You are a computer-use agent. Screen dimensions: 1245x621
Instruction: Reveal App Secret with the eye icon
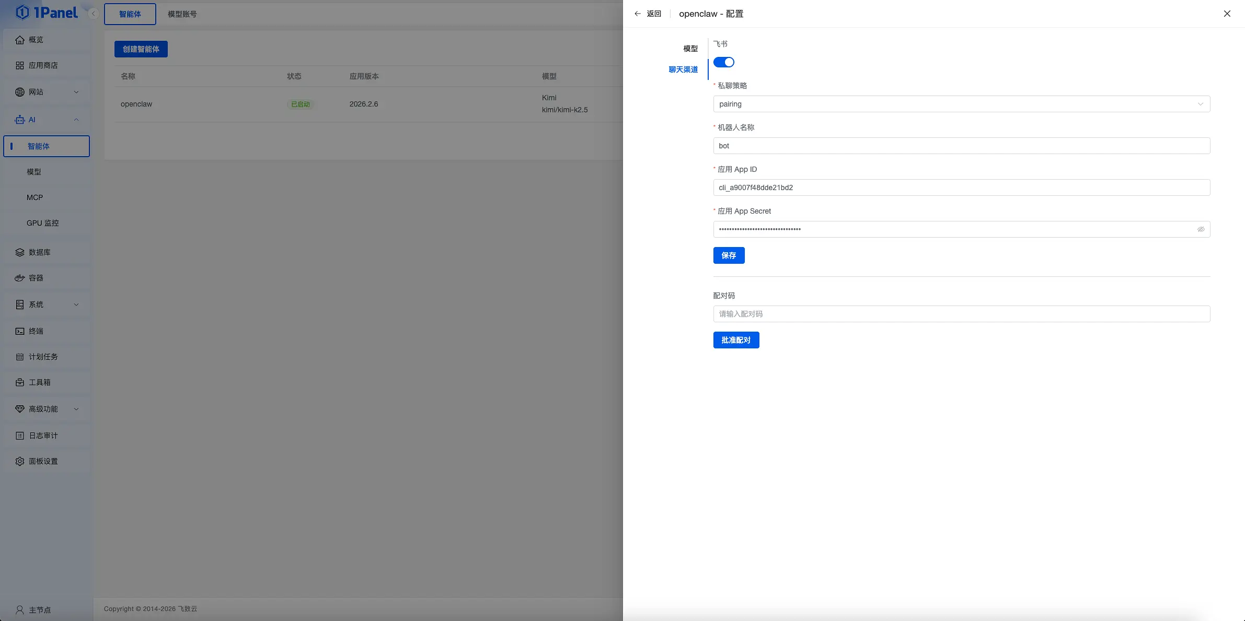pyautogui.click(x=1201, y=229)
